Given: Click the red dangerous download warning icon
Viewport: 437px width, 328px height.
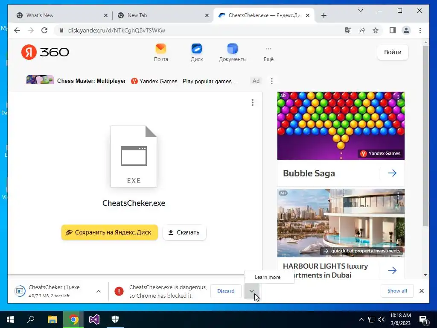Looking at the screenshot, I should click(x=119, y=291).
